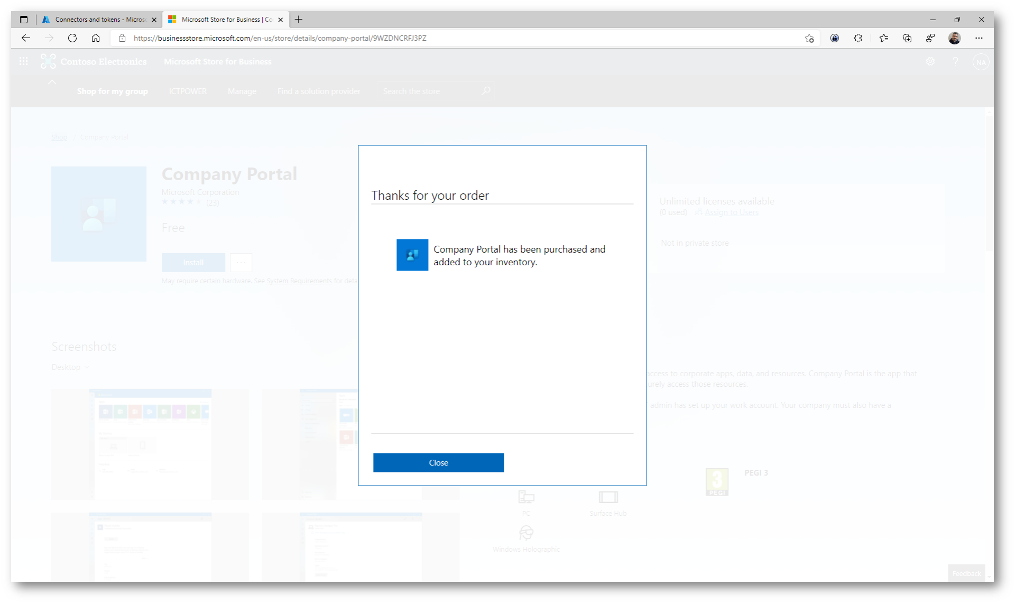Click the Company Portal app icon in dialog
The height and width of the screenshot is (604, 1016).
(412, 255)
